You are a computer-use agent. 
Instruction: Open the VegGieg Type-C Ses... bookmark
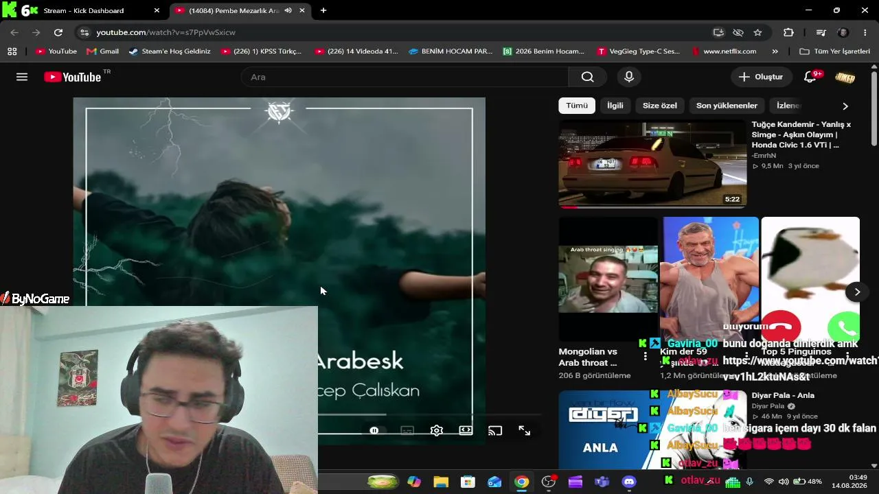tap(639, 51)
